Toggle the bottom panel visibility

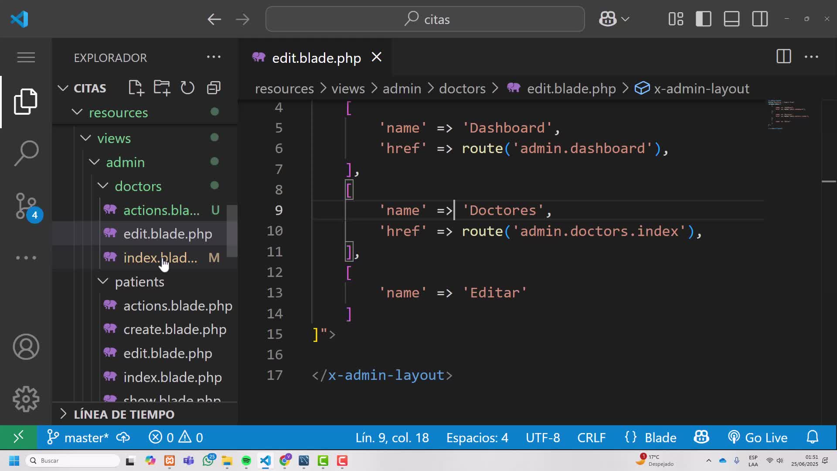[x=732, y=19]
